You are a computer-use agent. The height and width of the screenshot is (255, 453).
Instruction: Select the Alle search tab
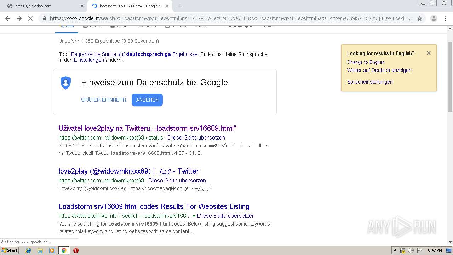67,26
